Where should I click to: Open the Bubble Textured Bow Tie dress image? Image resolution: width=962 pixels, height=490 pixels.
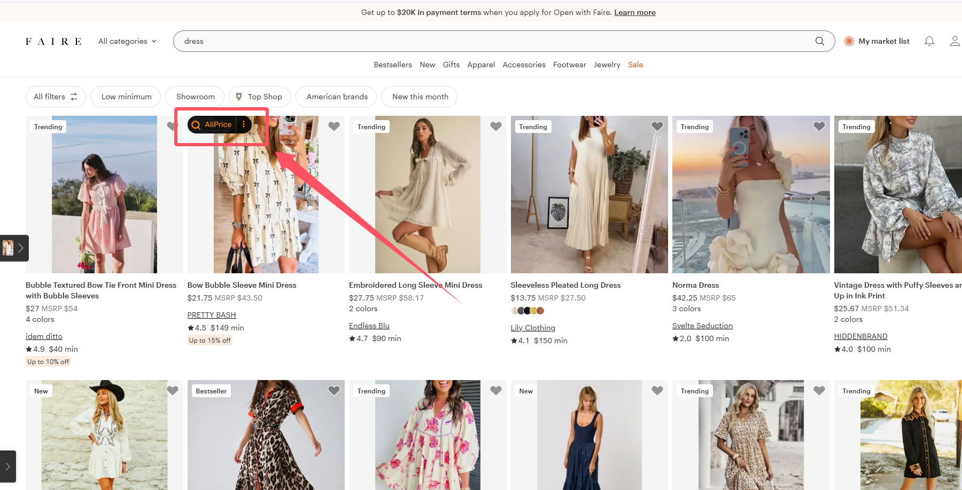(104, 195)
